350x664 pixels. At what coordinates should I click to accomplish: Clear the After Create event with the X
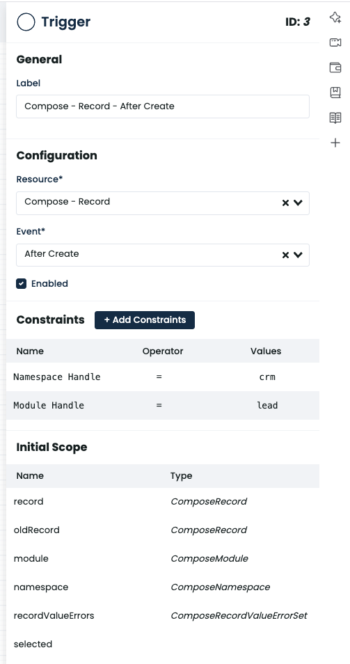[x=285, y=255]
